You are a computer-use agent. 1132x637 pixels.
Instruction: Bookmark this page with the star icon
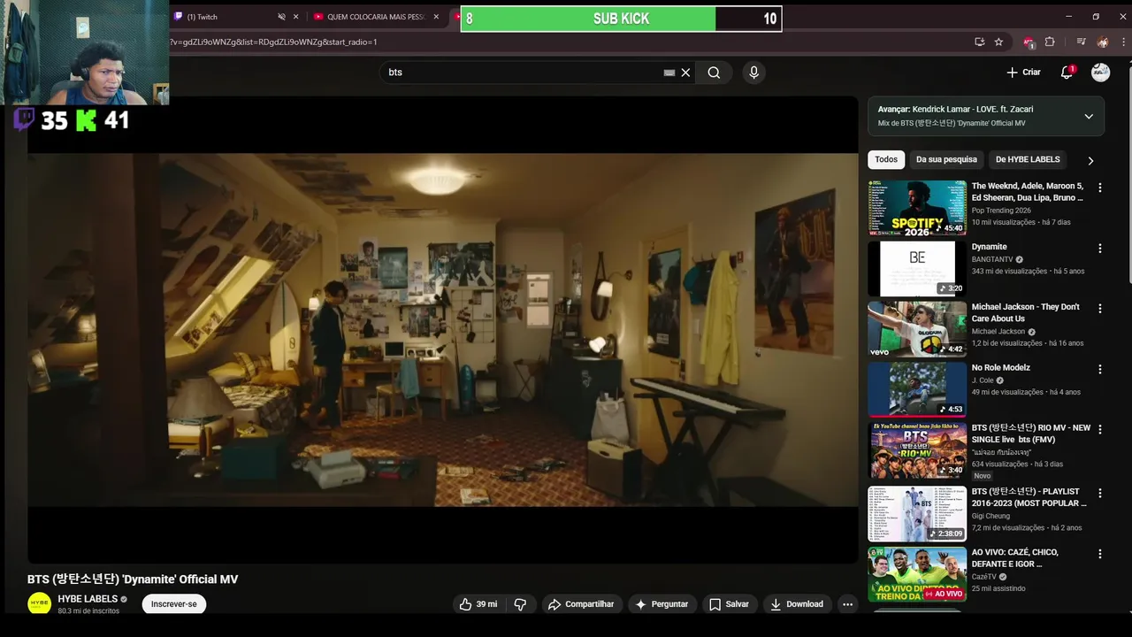[998, 42]
